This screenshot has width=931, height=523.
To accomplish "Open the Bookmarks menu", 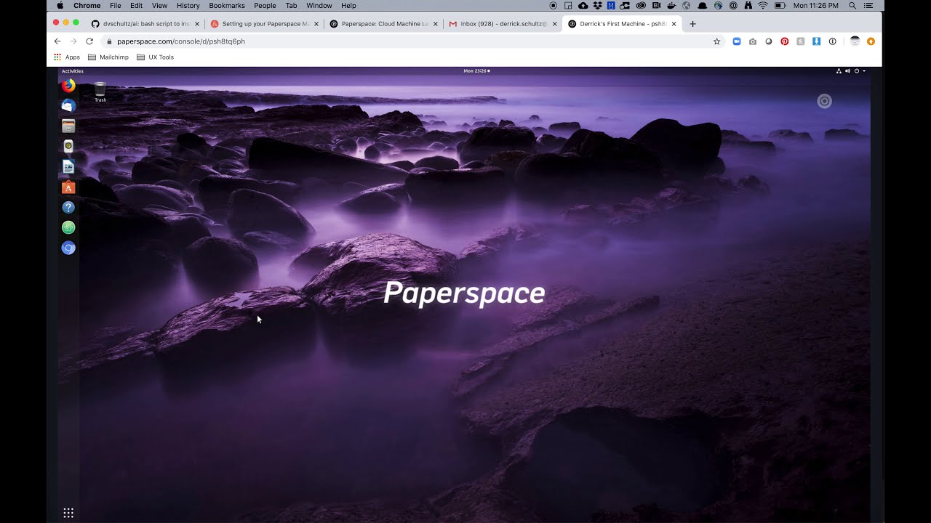I will 227,6.
